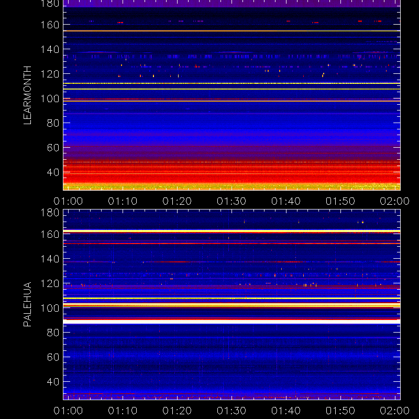
Task: Select the 40 frequency label on Learmonth axis
Action: [53, 172]
